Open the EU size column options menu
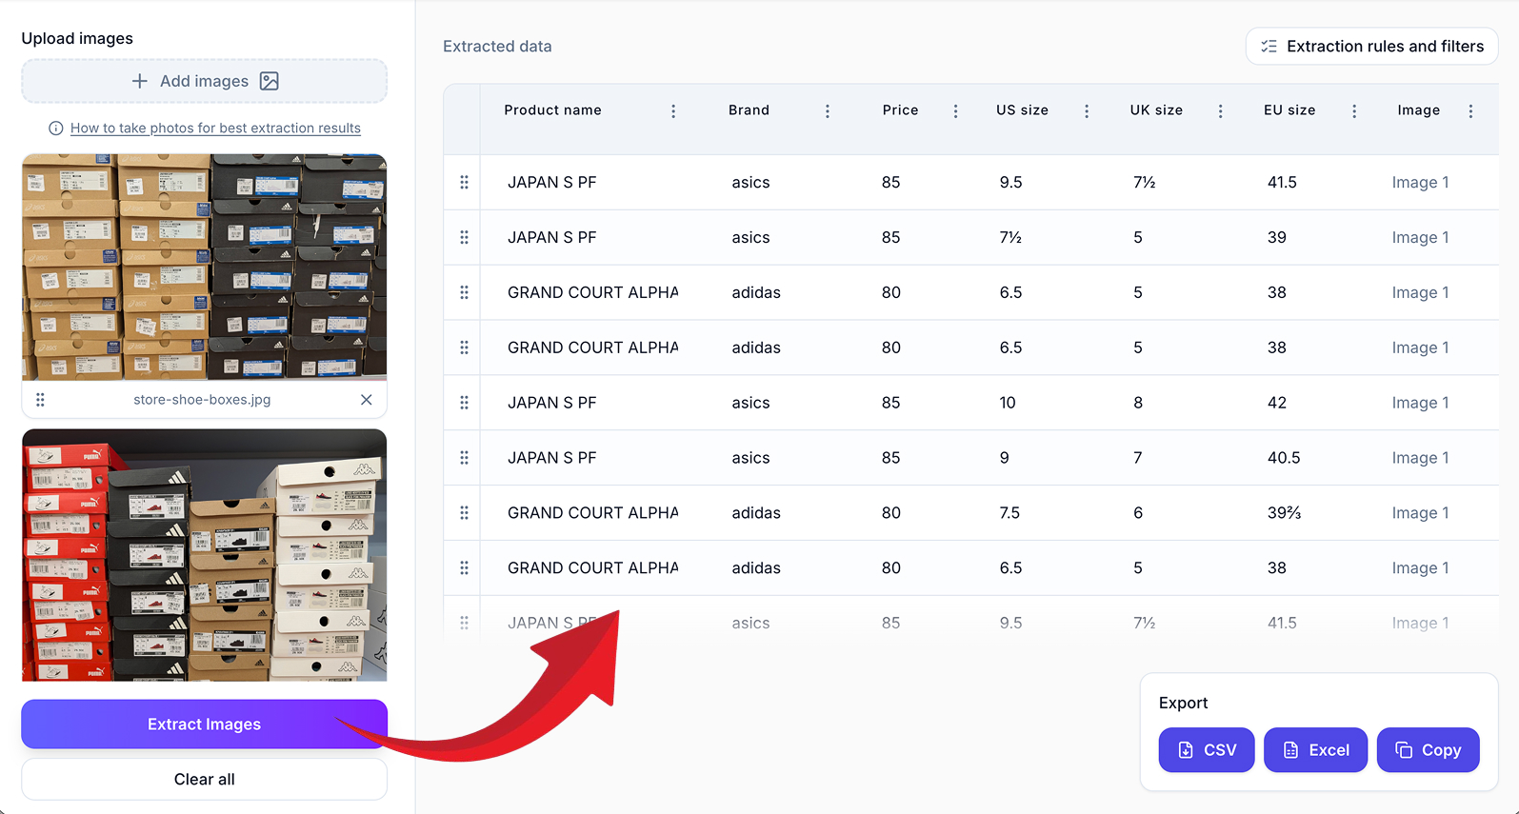The height and width of the screenshot is (814, 1519). [1355, 111]
